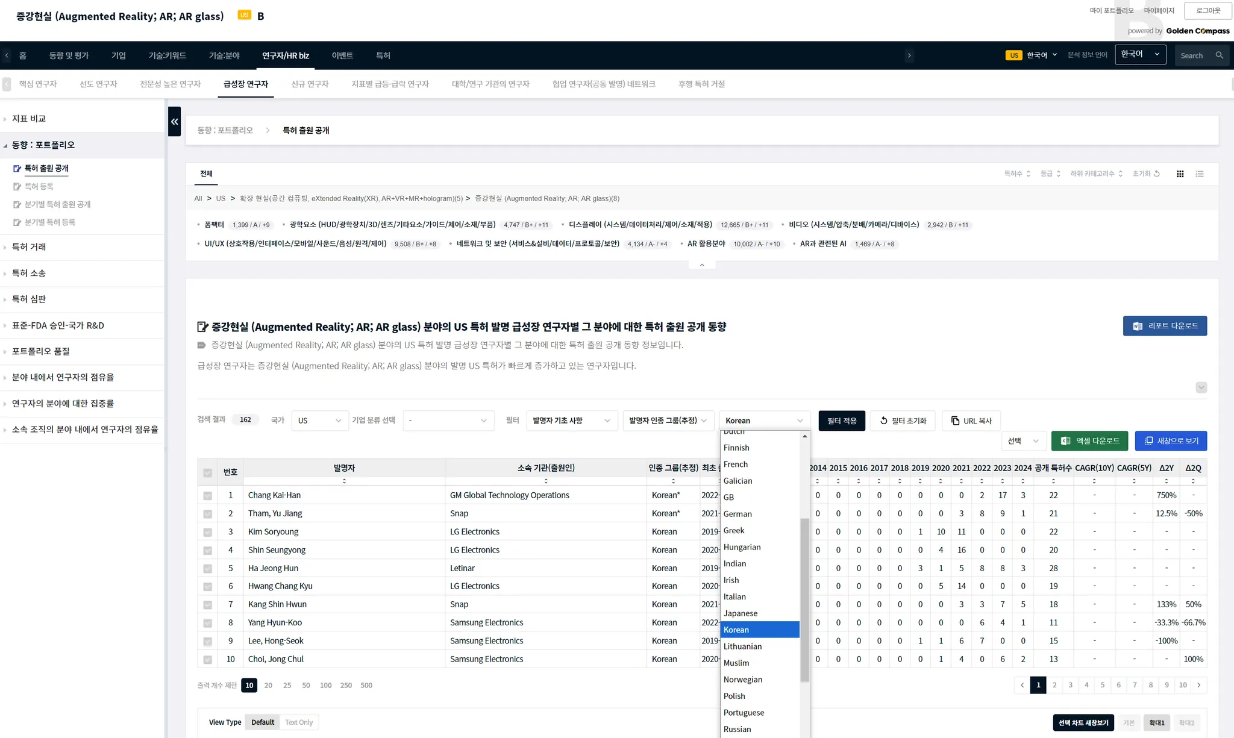Open the 국가 US dropdown
Image resolution: width=1234 pixels, height=738 pixels.
click(x=319, y=421)
